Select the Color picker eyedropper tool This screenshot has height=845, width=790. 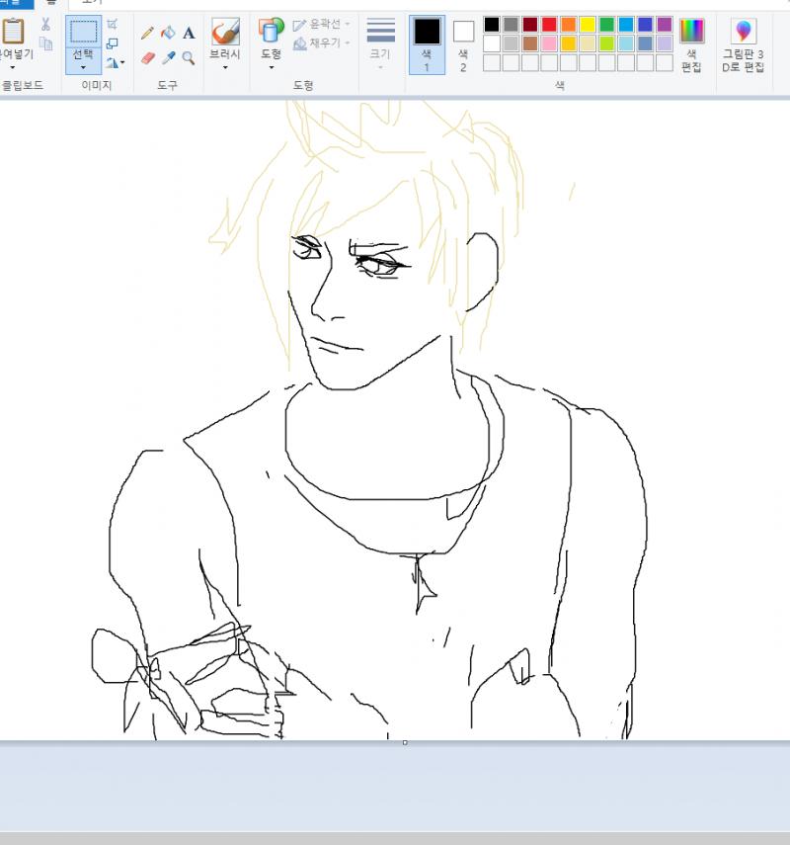click(168, 57)
